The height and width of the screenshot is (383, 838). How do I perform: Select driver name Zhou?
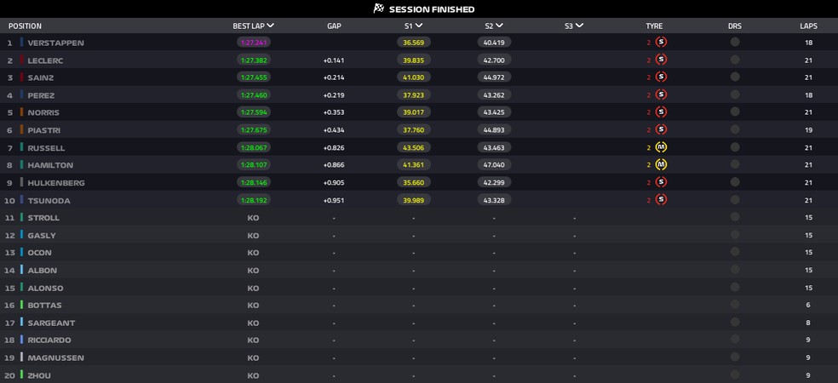point(39,375)
